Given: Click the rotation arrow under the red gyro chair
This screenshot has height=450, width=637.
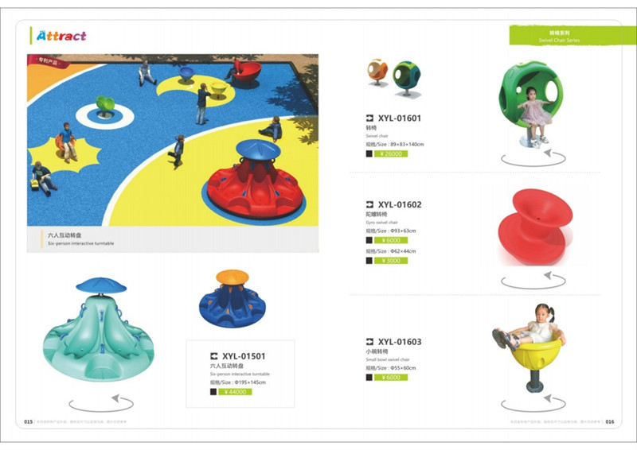Looking at the screenshot, I should click(x=533, y=281).
